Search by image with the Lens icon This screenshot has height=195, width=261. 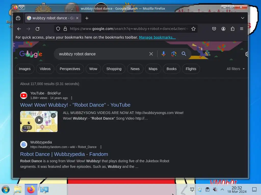click(174, 54)
